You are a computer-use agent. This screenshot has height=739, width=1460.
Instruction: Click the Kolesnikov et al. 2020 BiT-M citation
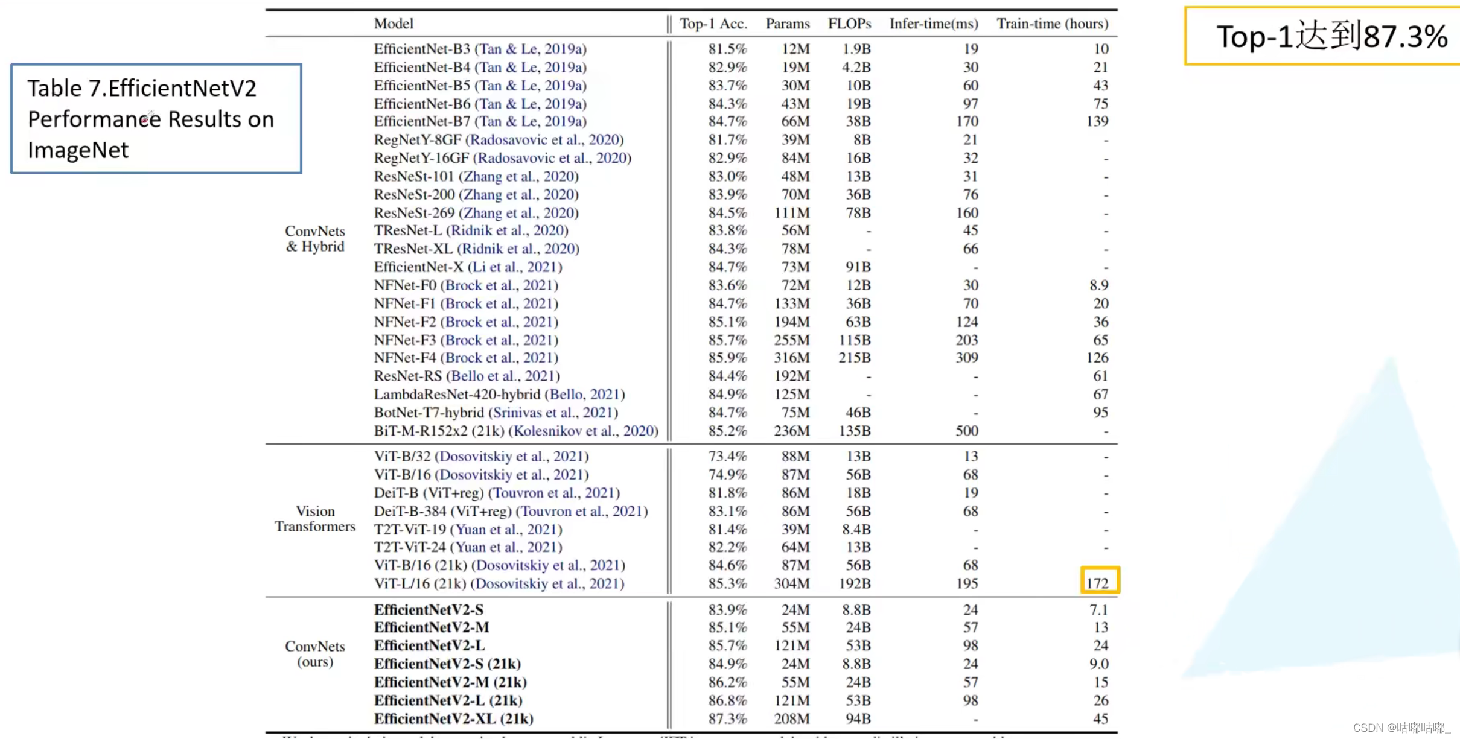pos(584,431)
